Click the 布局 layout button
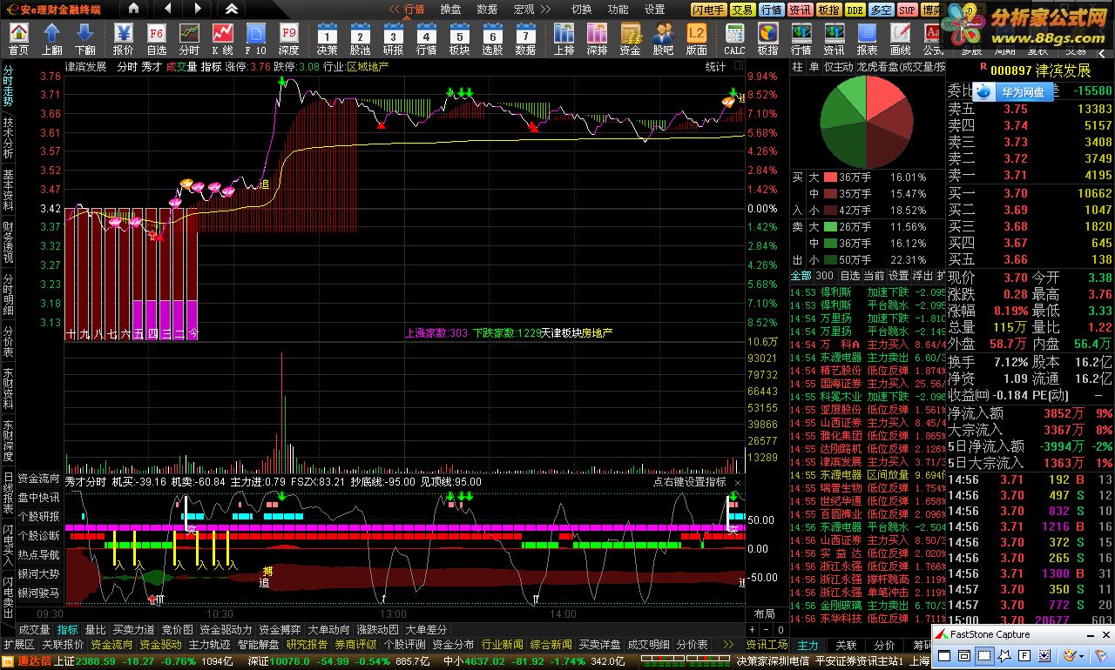The image size is (1115, 670). click(x=764, y=614)
